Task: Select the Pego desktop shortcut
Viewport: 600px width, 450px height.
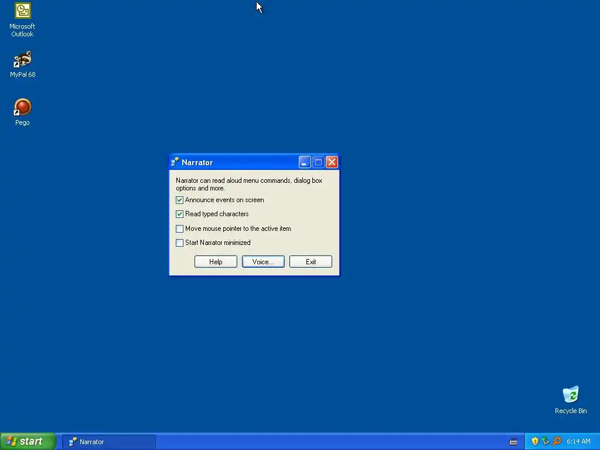Action: pyautogui.click(x=22, y=112)
